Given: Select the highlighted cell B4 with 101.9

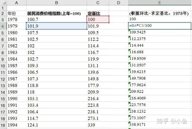Looking at the screenshot, I should pyautogui.click(x=57, y=26).
